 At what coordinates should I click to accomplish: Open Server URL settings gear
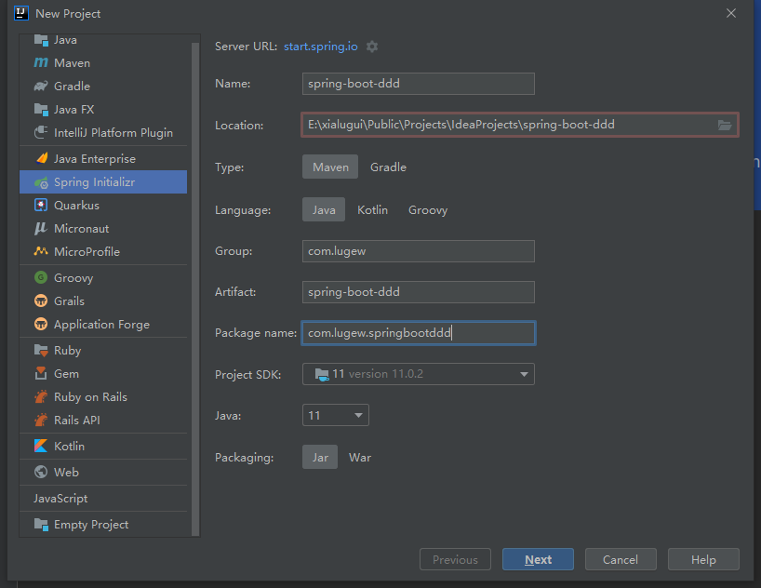click(x=372, y=47)
